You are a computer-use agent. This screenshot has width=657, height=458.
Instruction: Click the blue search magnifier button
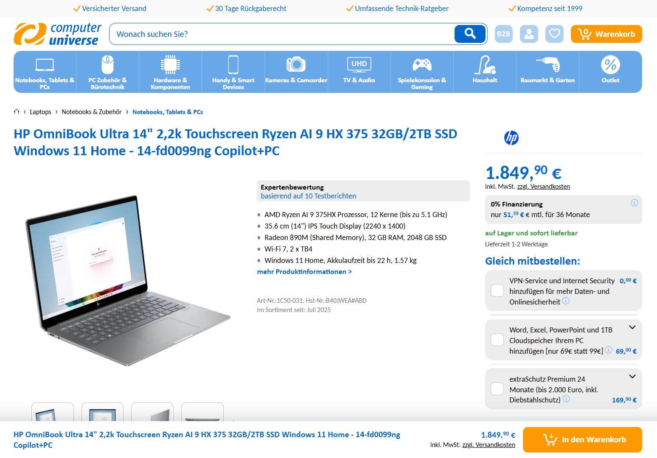[x=470, y=34]
